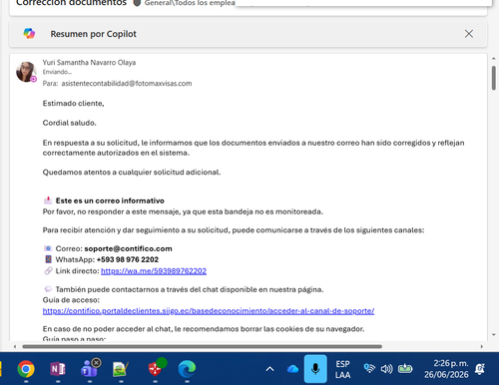Open the volume speaker tray icon
Viewport: 499px width, 385px height.
tap(386, 369)
